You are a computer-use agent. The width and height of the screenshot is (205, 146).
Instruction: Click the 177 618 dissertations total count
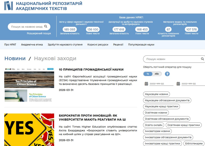tap(119, 29)
